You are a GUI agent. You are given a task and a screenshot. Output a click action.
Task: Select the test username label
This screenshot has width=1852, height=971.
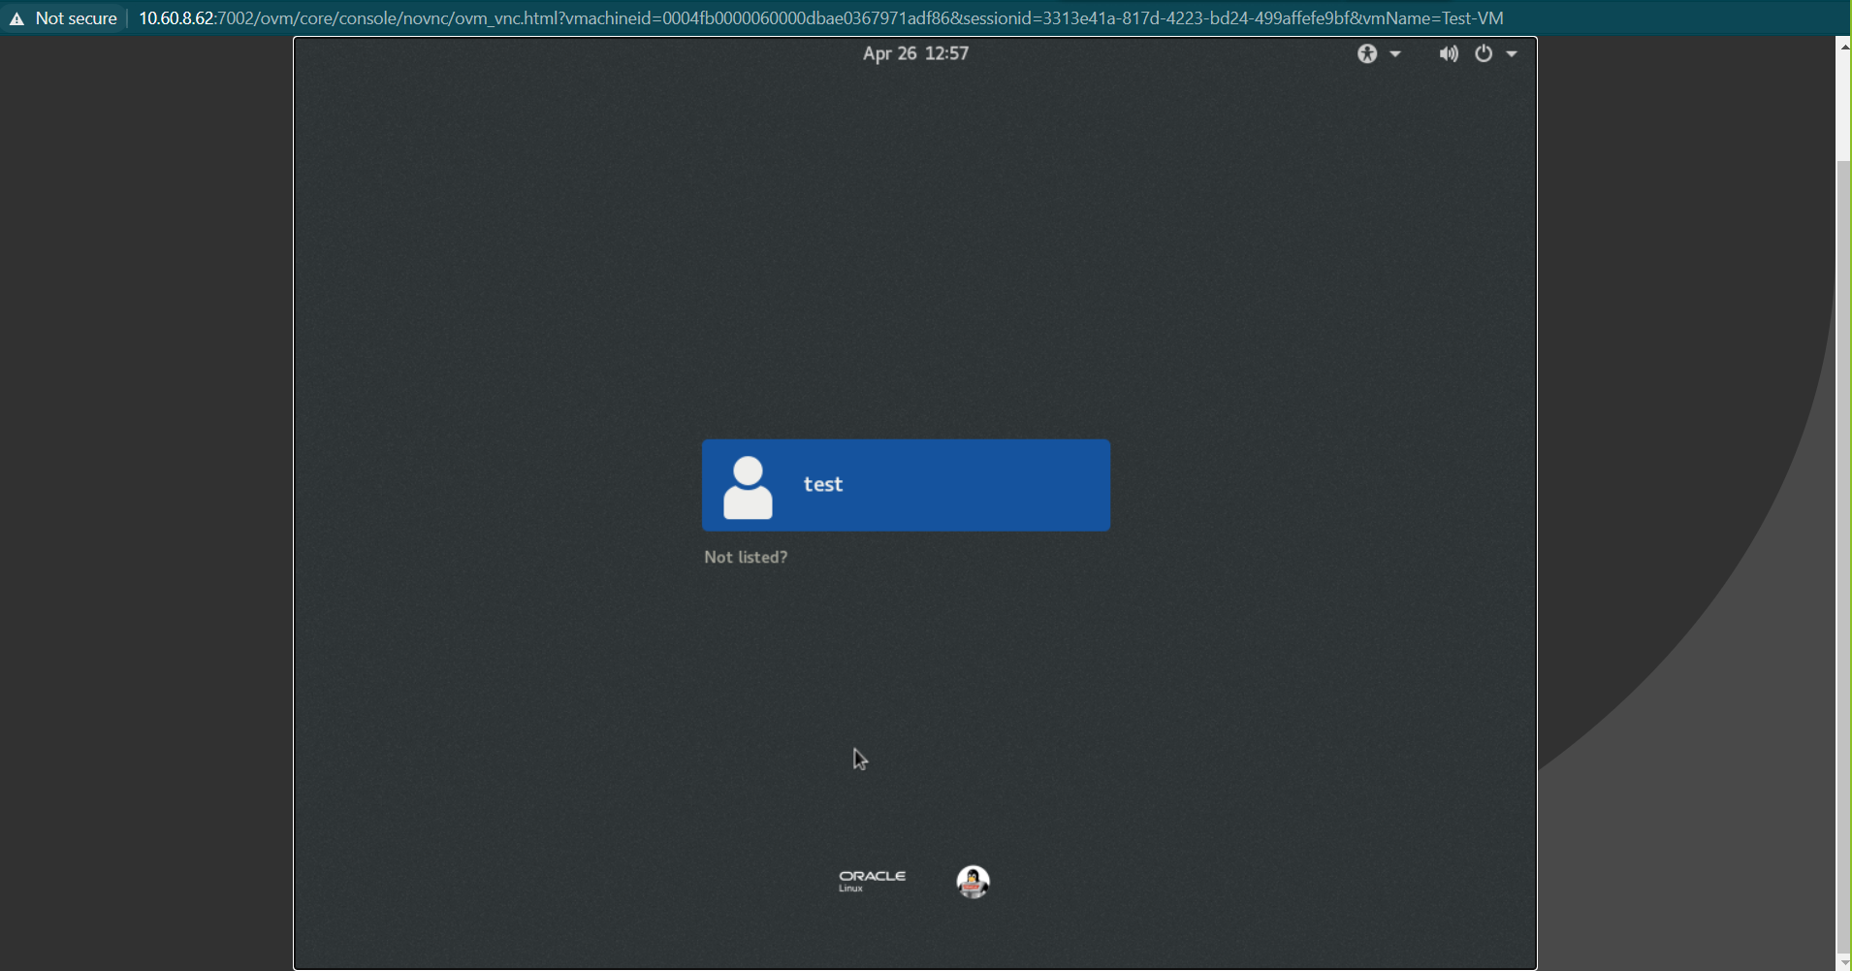tap(823, 485)
